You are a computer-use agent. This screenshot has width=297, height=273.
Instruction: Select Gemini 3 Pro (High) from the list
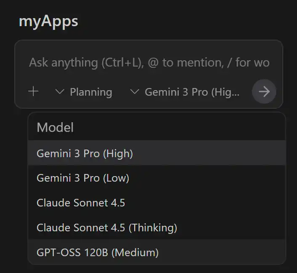point(85,153)
